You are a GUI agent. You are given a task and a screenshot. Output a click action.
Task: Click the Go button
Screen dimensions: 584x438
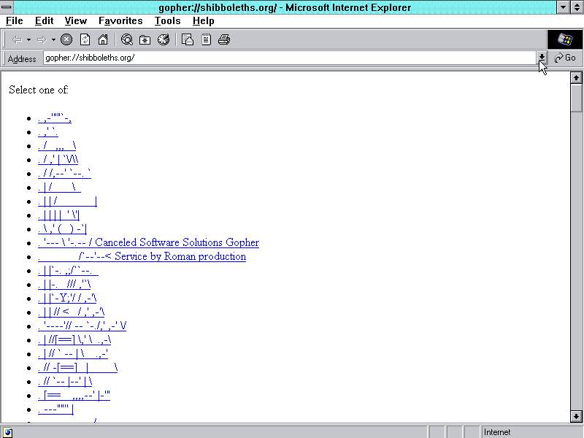pyautogui.click(x=565, y=58)
